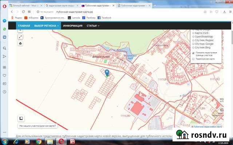Click 'Не нашли участок/дом на карте?' button
Screen dimensions: 233x145
click(x=38, y=126)
